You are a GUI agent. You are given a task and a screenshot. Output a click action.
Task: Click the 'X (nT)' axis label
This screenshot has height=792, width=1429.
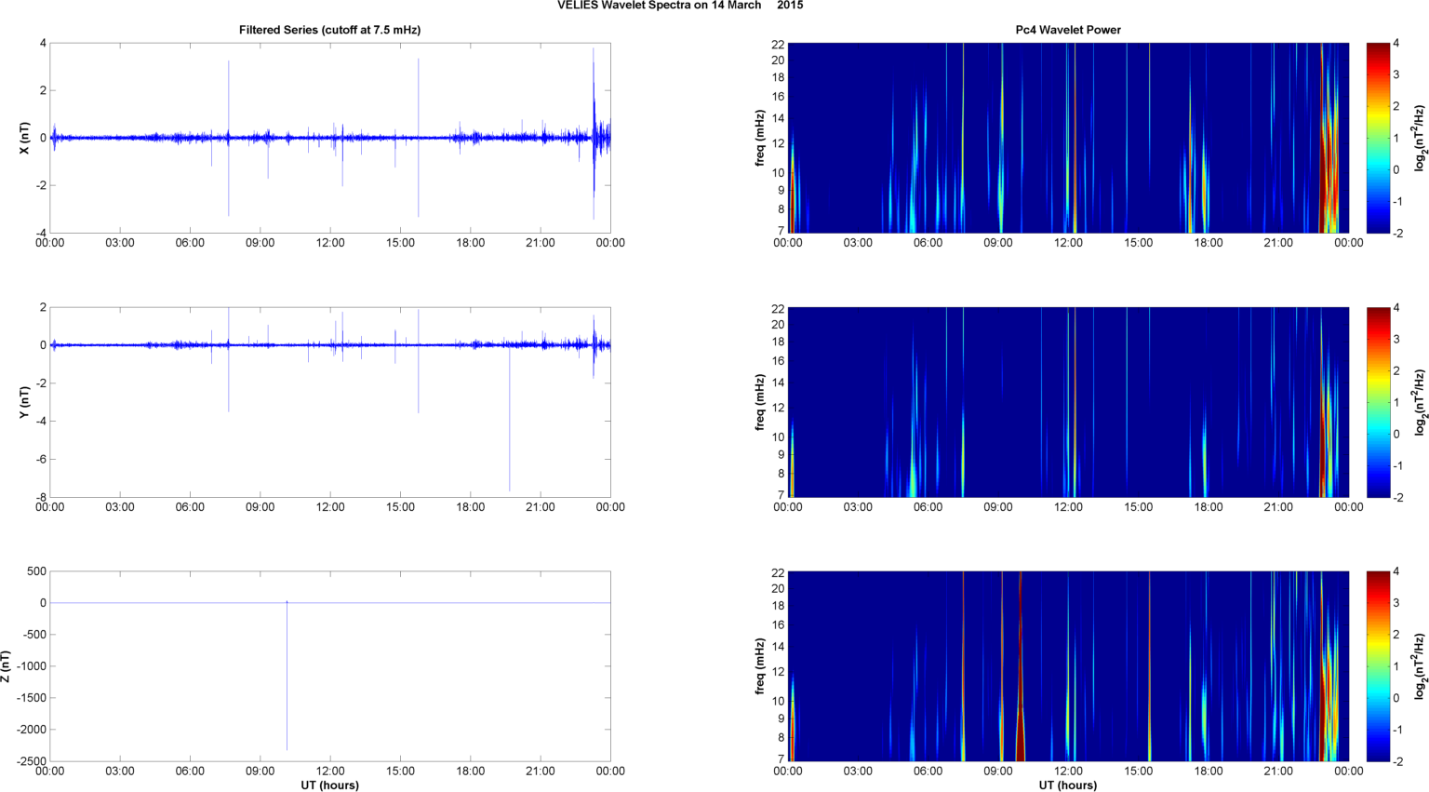(25, 138)
